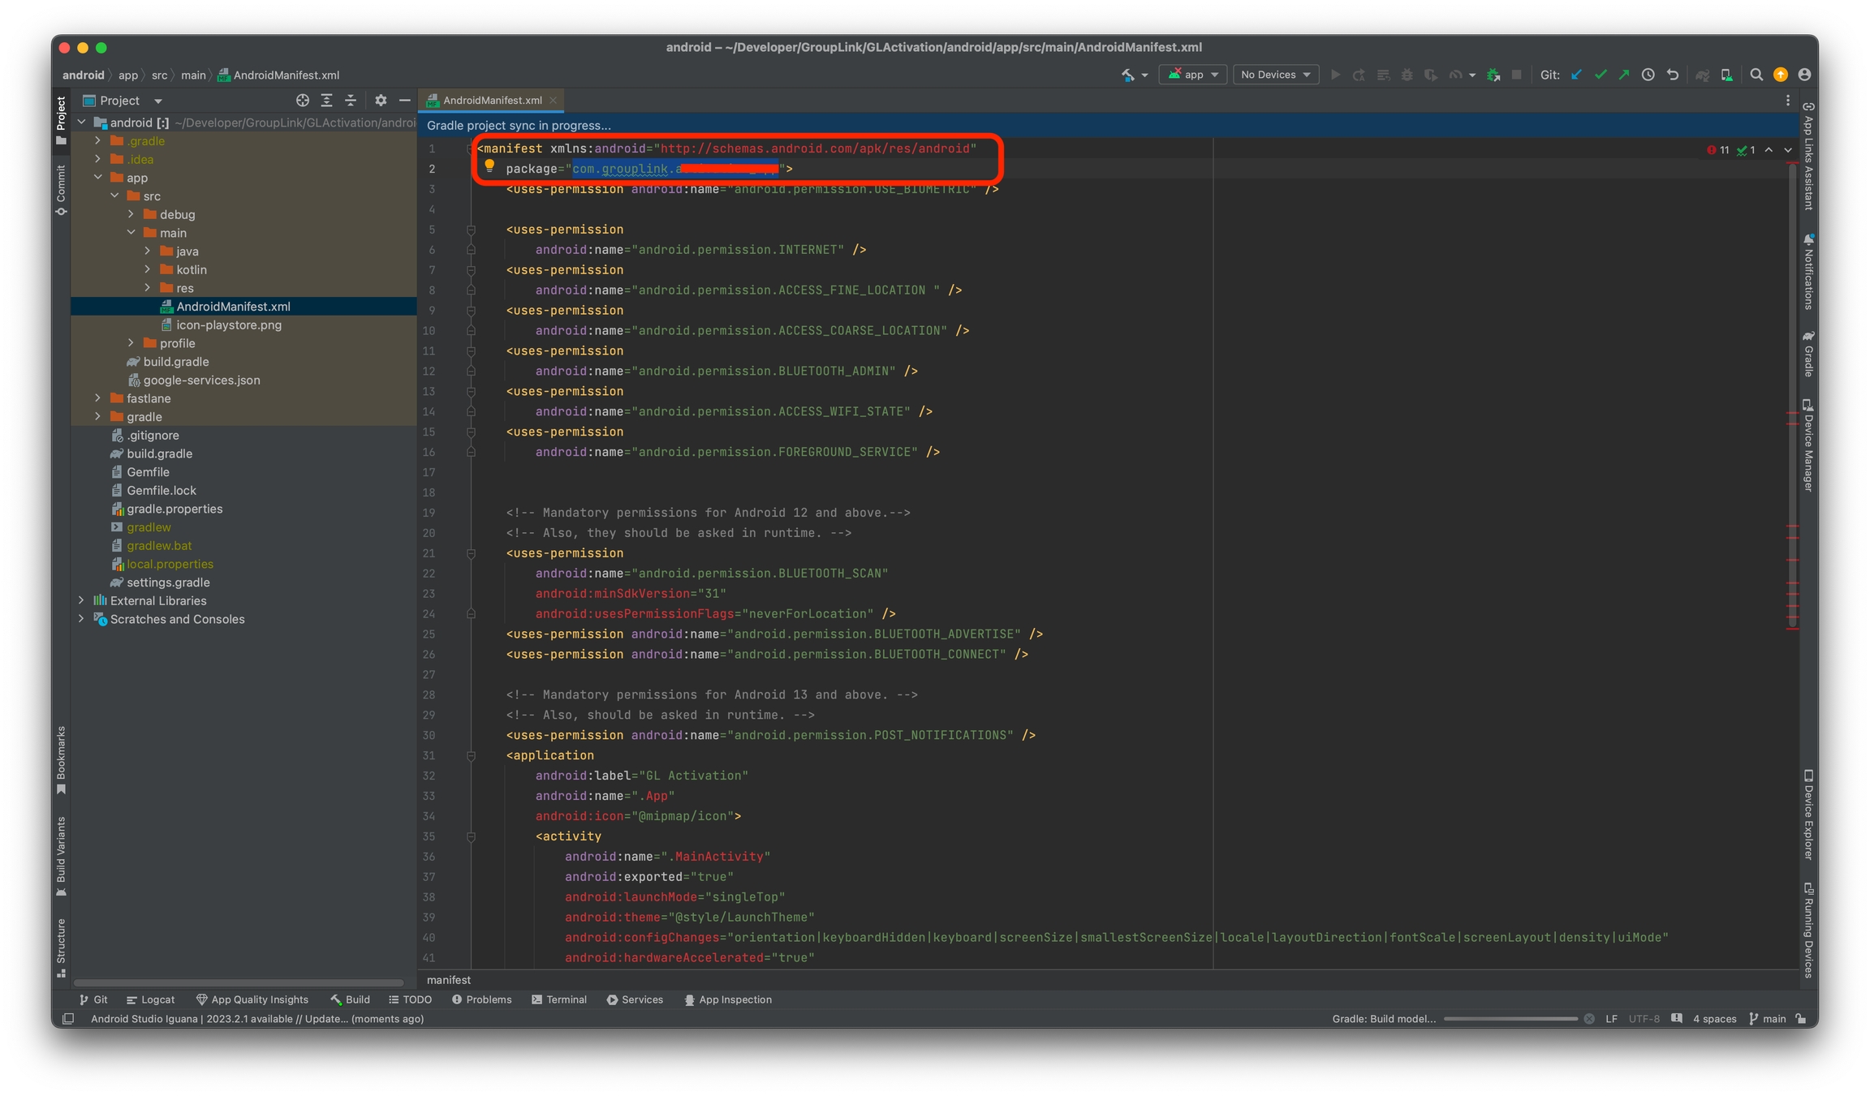Open App Quality Insights tab
The image size is (1870, 1096).
tap(252, 999)
